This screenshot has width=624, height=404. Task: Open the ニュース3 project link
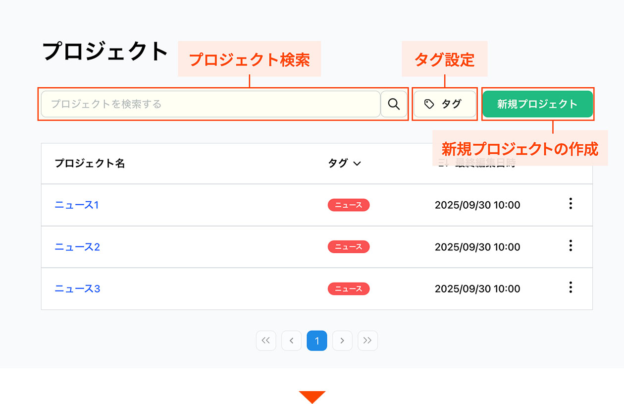[x=76, y=288]
